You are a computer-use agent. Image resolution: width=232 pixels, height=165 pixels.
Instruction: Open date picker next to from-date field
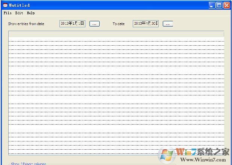tap(94, 24)
